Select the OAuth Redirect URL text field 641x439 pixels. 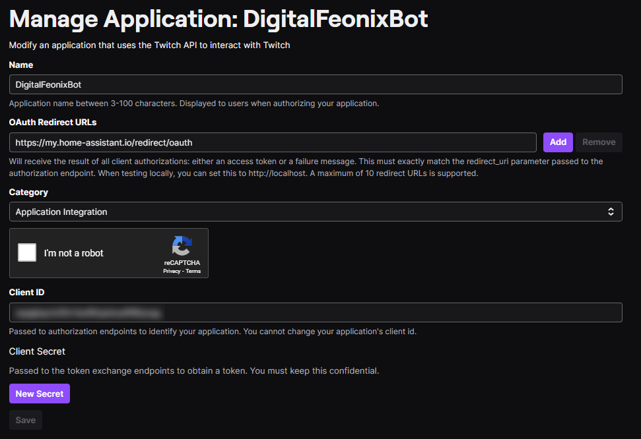273,142
